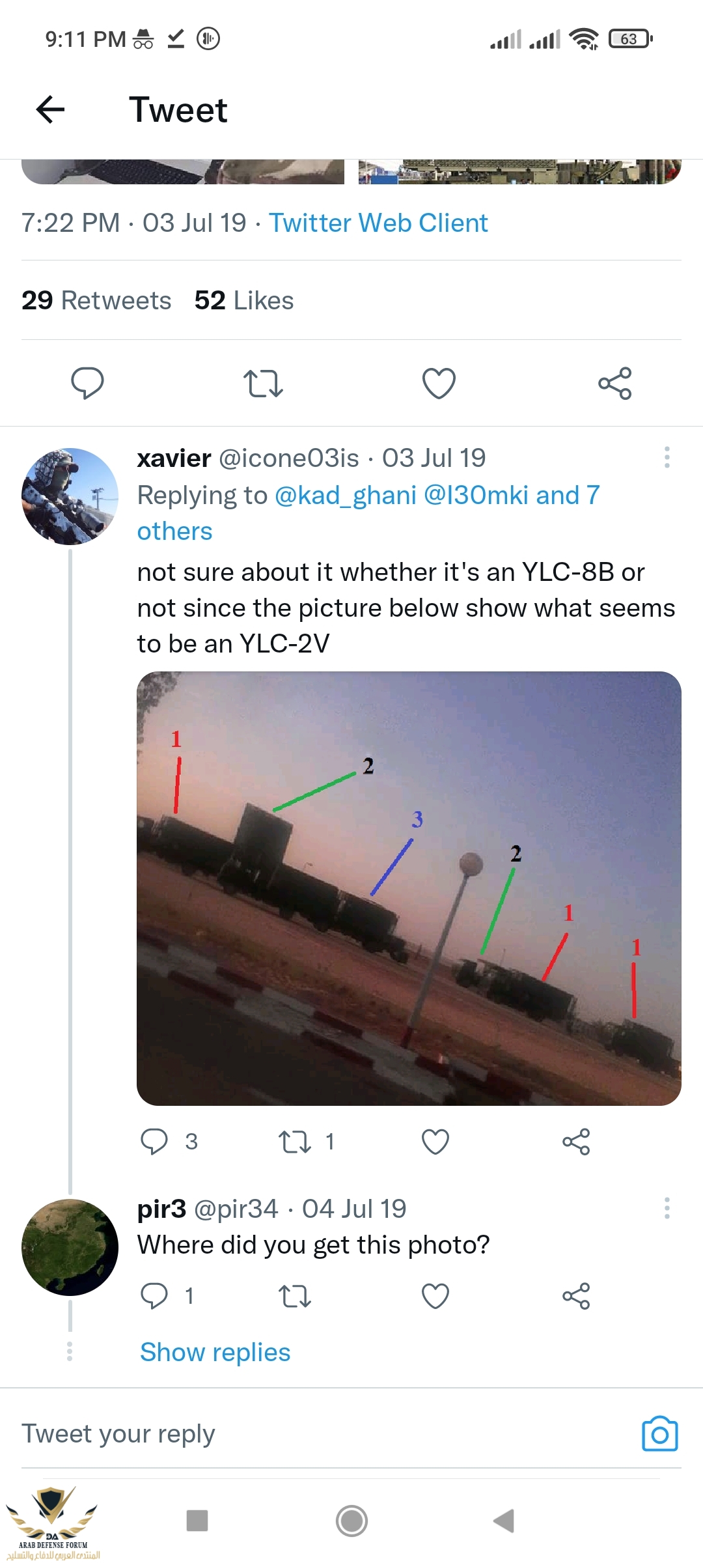View the 52 Likes list
The width and height of the screenshot is (703, 1563).
coord(244,300)
